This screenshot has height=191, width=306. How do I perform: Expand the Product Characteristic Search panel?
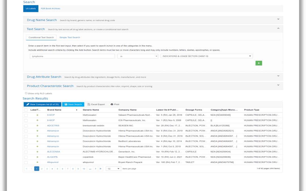pos(278,85)
